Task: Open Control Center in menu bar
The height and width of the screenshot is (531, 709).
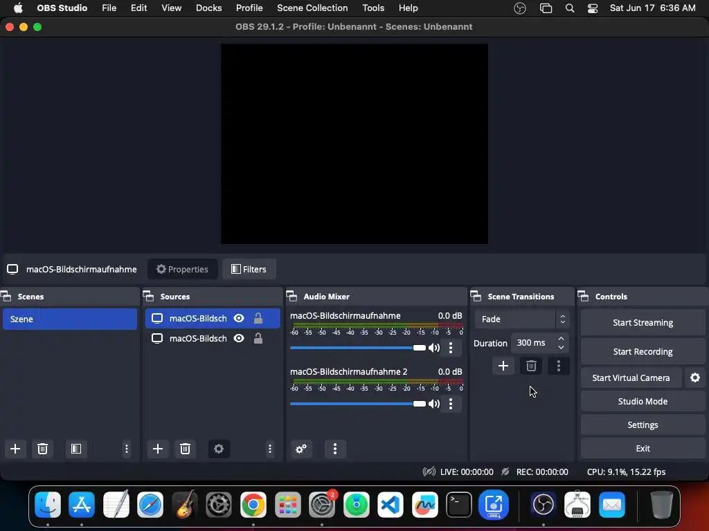Action: click(593, 8)
